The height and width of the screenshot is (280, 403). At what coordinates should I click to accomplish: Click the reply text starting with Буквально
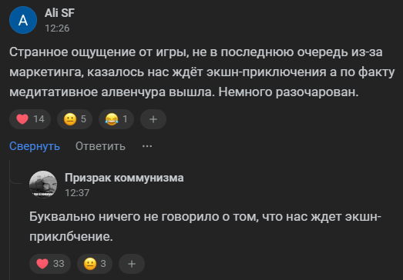coord(205,227)
